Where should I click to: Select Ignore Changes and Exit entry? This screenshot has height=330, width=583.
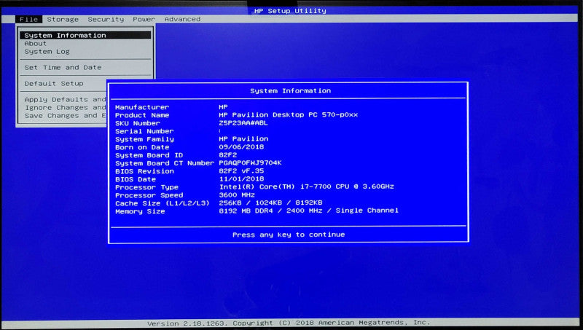point(66,108)
